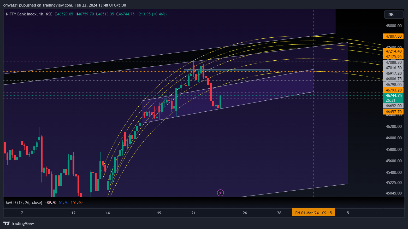
Task: Click date 19 on time axis
Action: tap(159, 213)
